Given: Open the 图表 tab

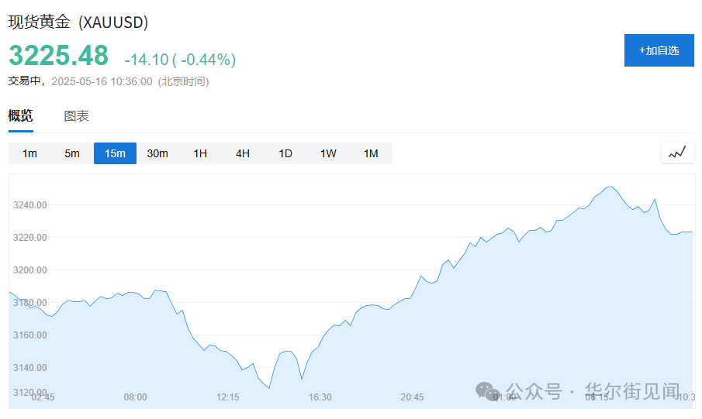Looking at the screenshot, I should click(76, 116).
